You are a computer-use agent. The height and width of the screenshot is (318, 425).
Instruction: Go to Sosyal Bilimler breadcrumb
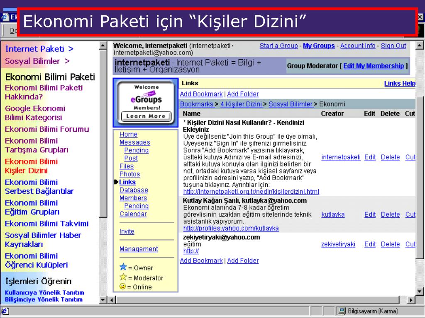pyautogui.click(x=291, y=104)
